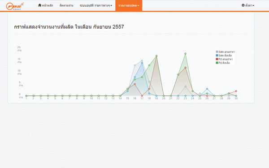Click the green Pd legend color box
The width and height of the screenshot is (269, 168).
[x=217, y=63]
